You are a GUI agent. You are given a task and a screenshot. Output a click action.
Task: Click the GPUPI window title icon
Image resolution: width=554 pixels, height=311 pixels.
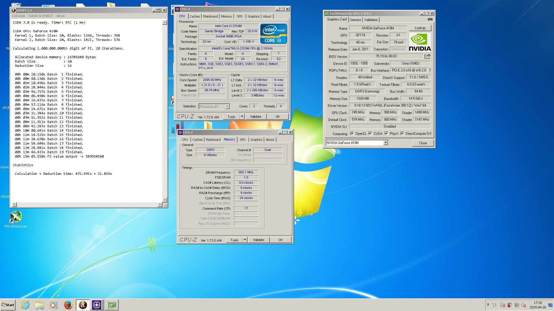pyautogui.click(x=13, y=10)
